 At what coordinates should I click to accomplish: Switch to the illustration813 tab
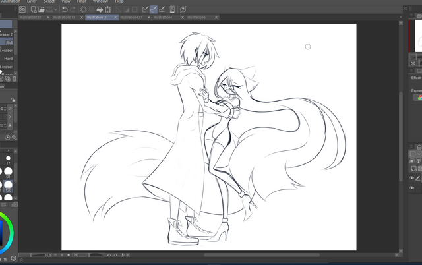point(64,18)
